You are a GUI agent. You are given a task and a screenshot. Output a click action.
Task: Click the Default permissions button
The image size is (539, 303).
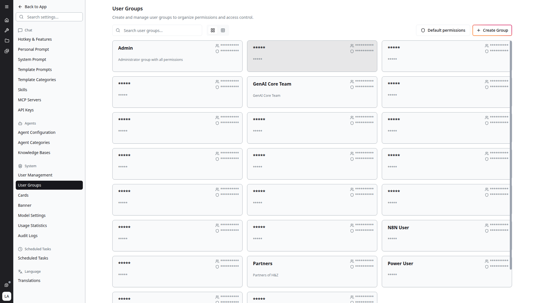coord(443,30)
